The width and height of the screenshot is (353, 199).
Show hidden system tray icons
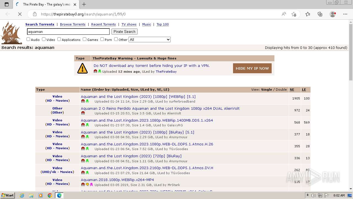point(307,195)
